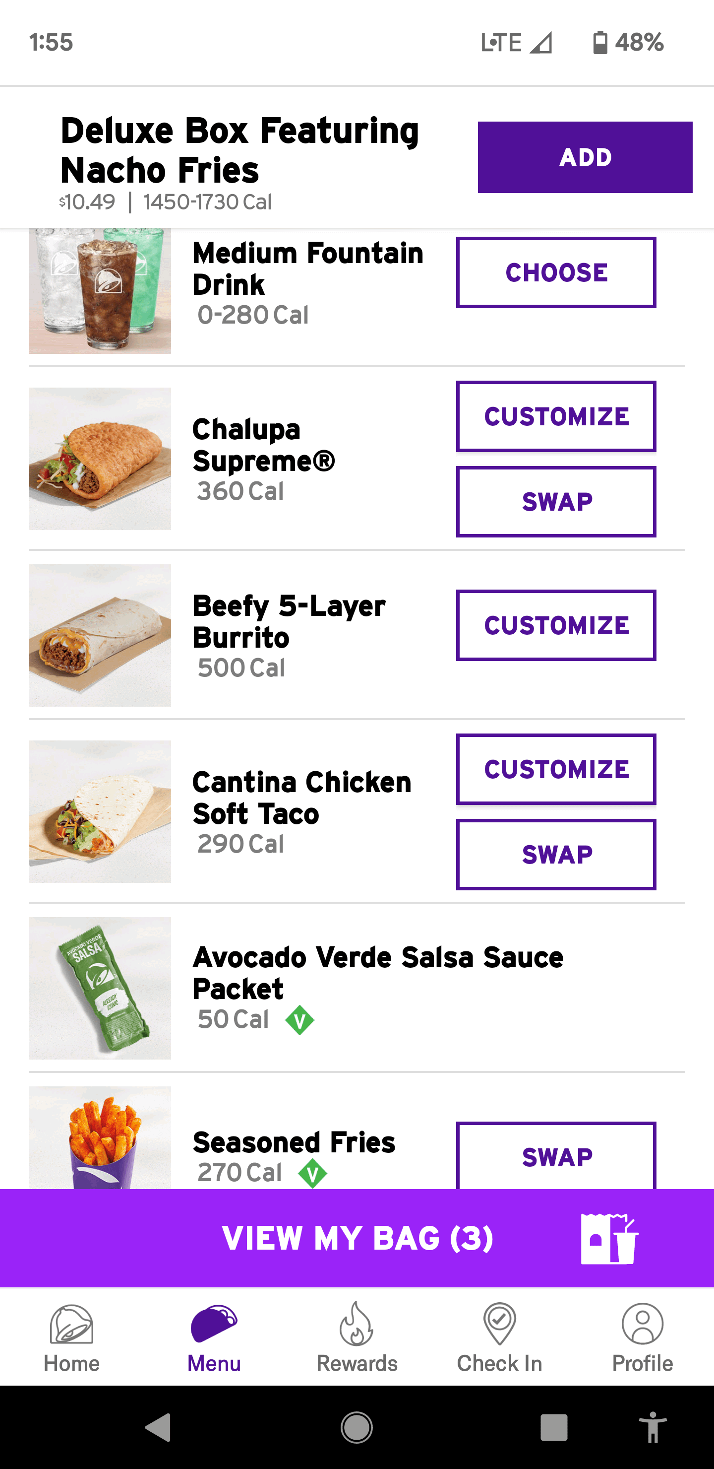Tap the Avocado Verde Salsa packet image

(x=100, y=988)
